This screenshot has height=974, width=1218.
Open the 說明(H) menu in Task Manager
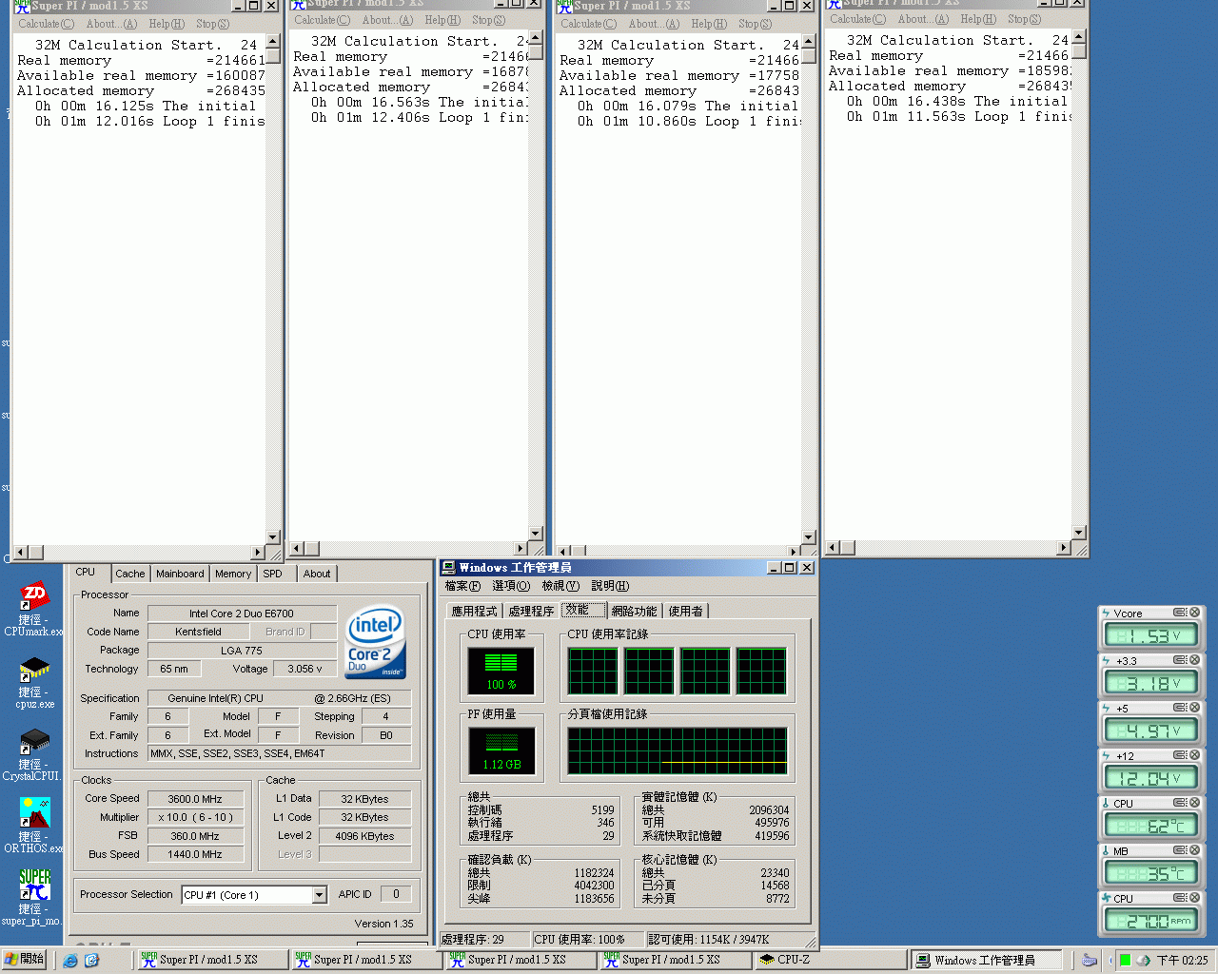point(610,586)
